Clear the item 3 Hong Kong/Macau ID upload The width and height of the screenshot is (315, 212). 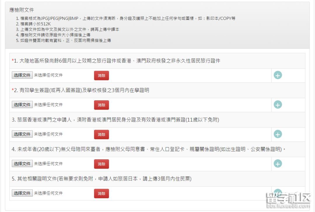pyautogui.click(x=101, y=135)
